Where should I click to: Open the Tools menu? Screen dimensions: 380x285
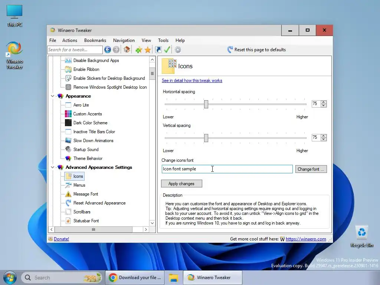point(163,40)
